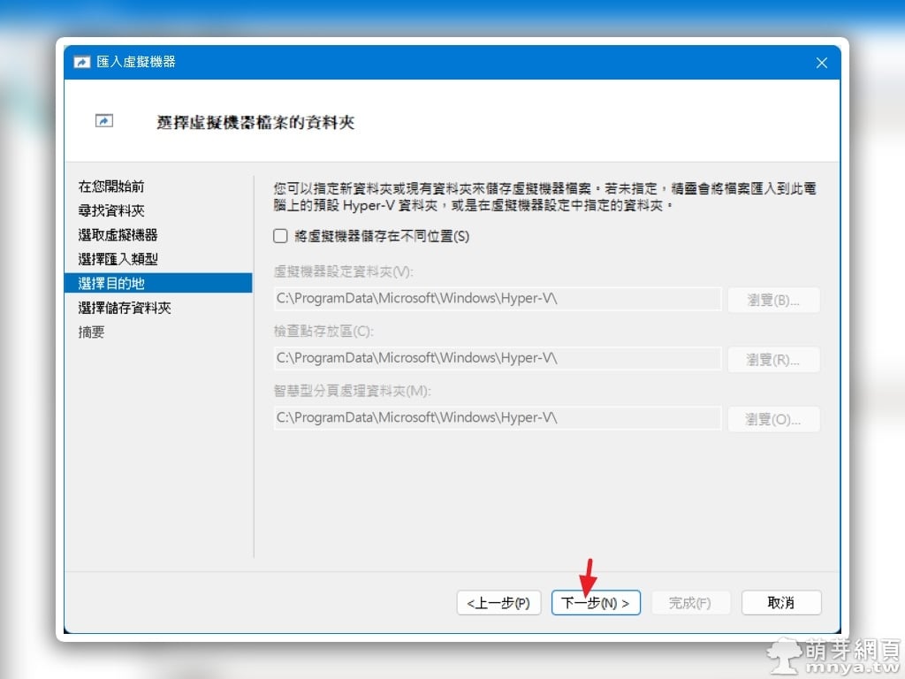Enable 將虛擬機器儲存在不同位置 checkbox
The width and height of the screenshot is (905, 679).
[x=281, y=236]
